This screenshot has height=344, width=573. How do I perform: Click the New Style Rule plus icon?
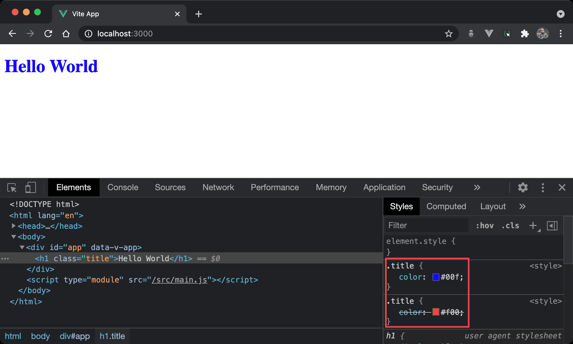pos(533,225)
